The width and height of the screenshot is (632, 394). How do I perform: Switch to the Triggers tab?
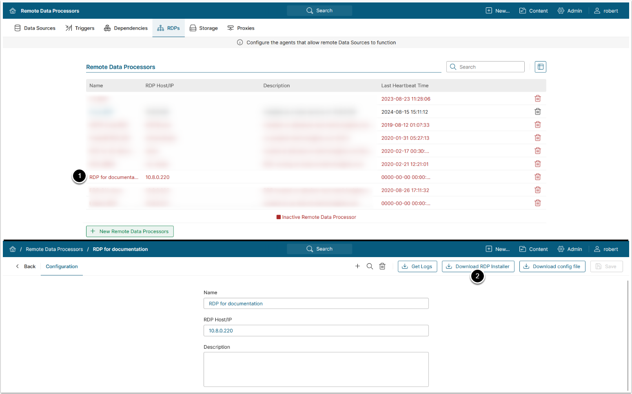click(x=80, y=28)
